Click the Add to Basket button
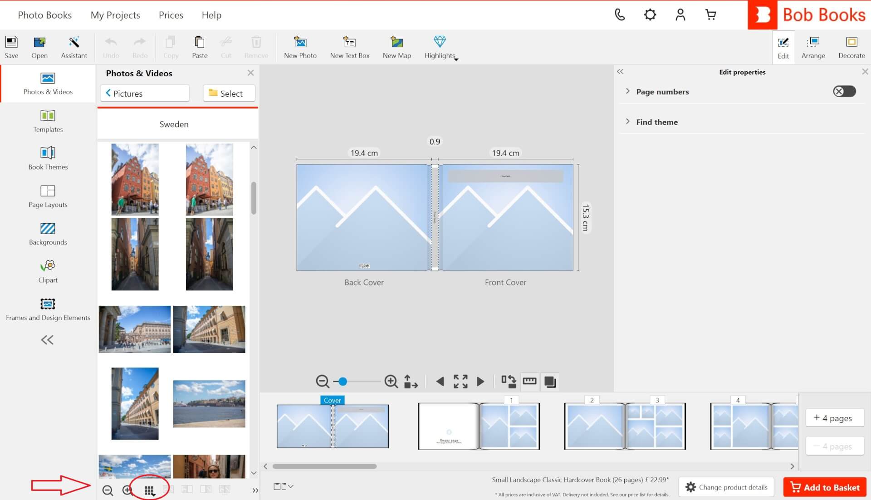Screen dimensions: 871x500 coord(825,487)
